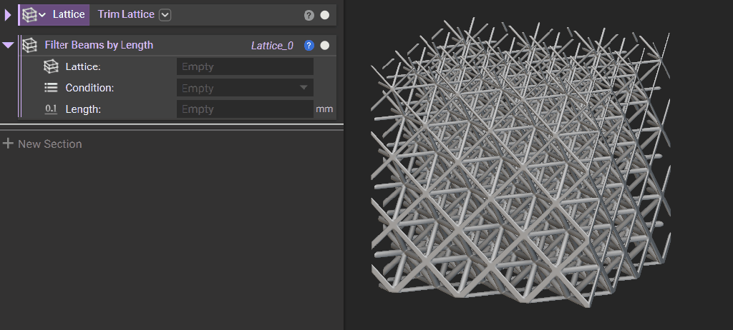Click the Trim Lattice block name
Viewport: 733px width, 330px height.
click(126, 14)
